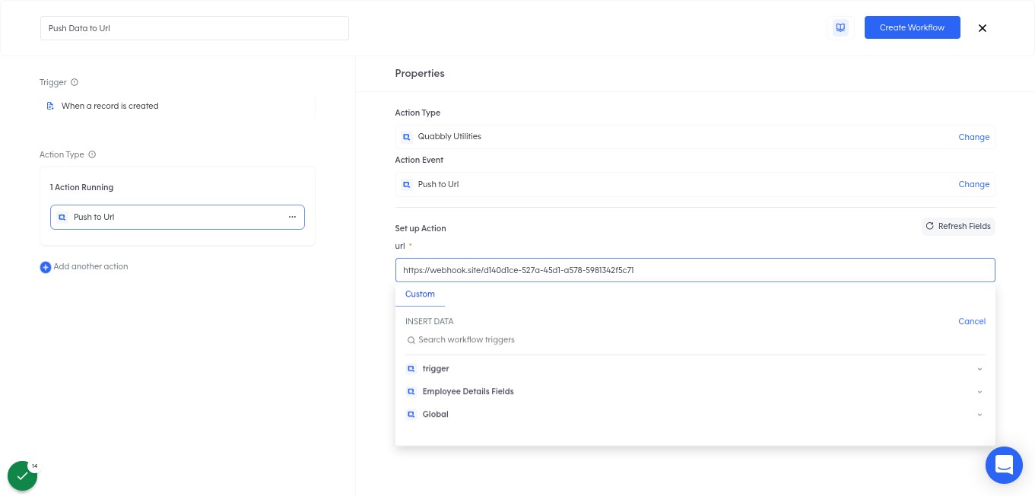Expand Employee Details Fields chevron
1035x496 pixels.
(979, 392)
